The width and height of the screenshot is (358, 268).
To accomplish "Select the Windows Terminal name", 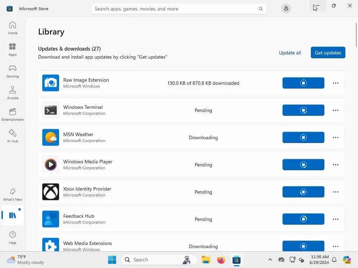I will (83, 107).
